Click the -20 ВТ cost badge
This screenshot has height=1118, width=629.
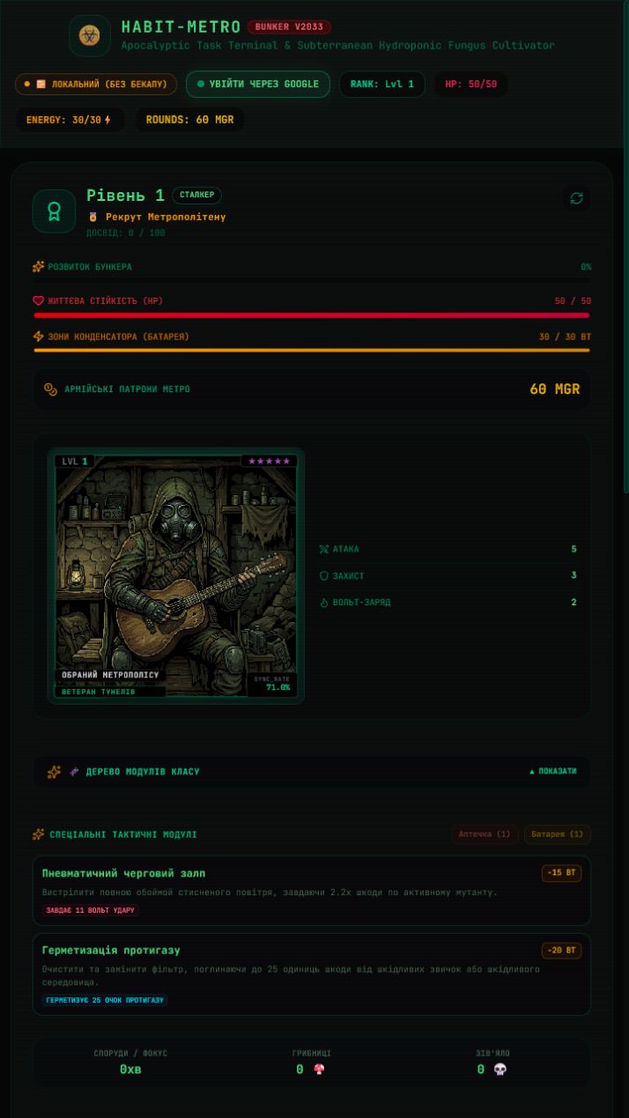tap(561, 951)
